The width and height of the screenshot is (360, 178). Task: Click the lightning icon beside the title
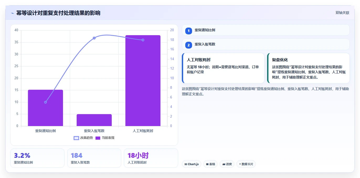coord(12,13)
